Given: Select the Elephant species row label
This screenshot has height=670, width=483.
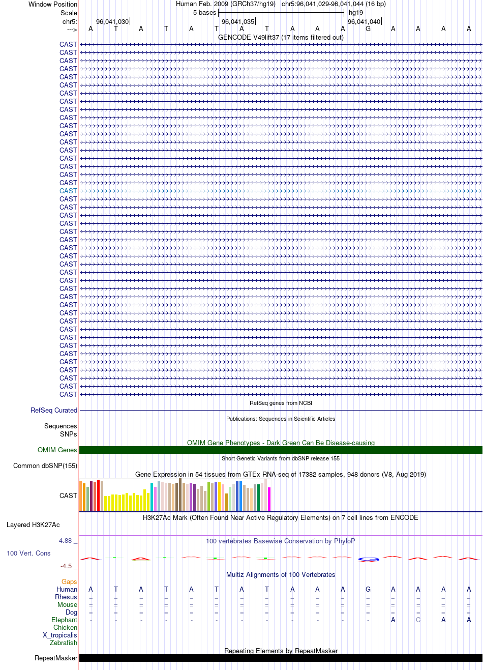Looking at the screenshot, I should [65, 620].
